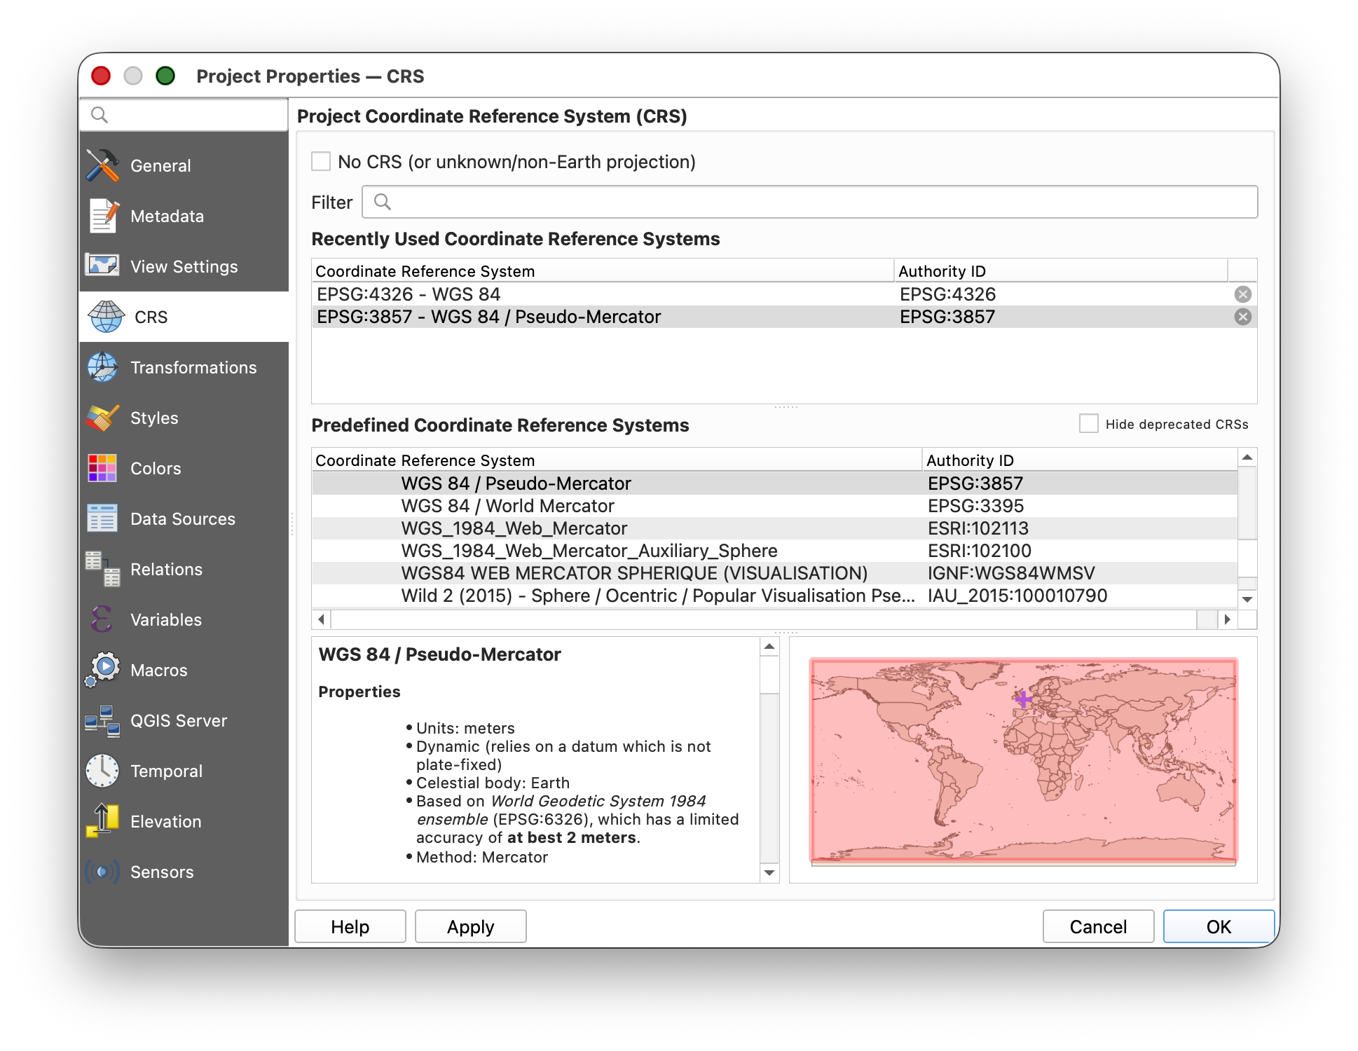This screenshot has height=1051, width=1358.
Task: Toggle Hide deprecated CRSs checkbox
Action: [1088, 424]
